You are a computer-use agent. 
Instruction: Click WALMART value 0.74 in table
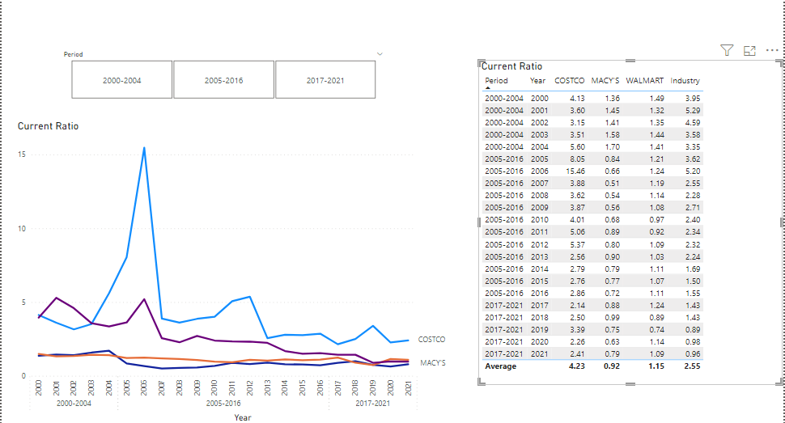tap(656, 330)
